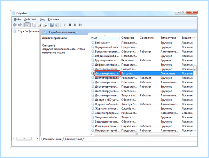This screenshot has height=158, width=209.
Task: Open the Вид menu
Action: [42, 19]
